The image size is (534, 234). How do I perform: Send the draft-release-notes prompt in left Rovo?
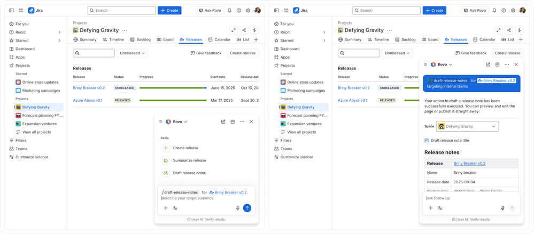coord(247,208)
